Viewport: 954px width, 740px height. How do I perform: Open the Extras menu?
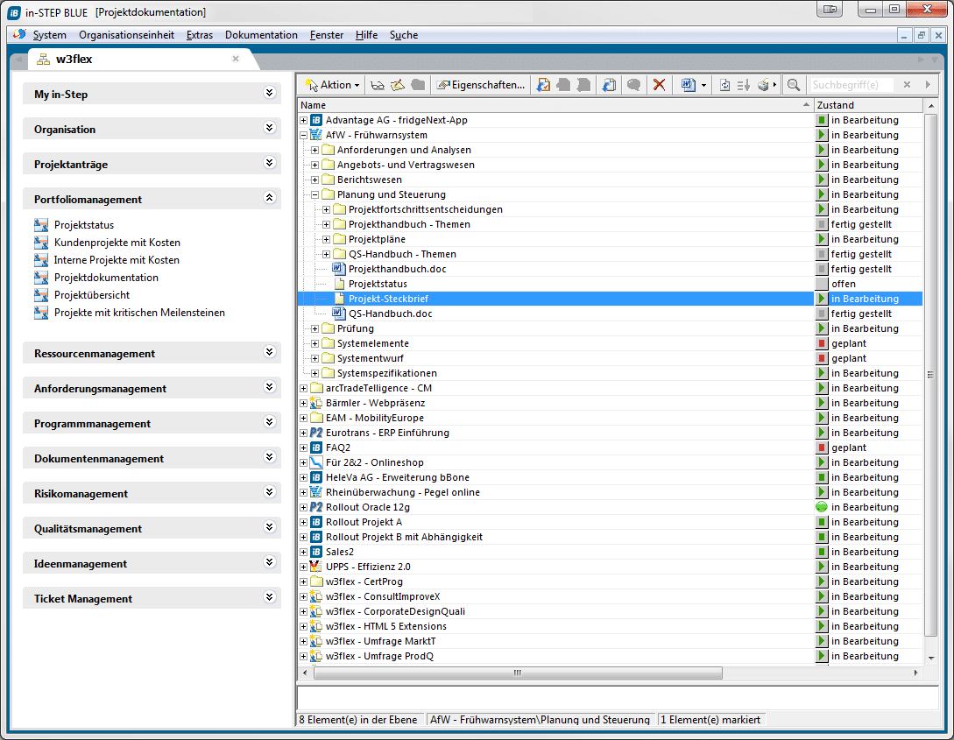[x=200, y=35]
